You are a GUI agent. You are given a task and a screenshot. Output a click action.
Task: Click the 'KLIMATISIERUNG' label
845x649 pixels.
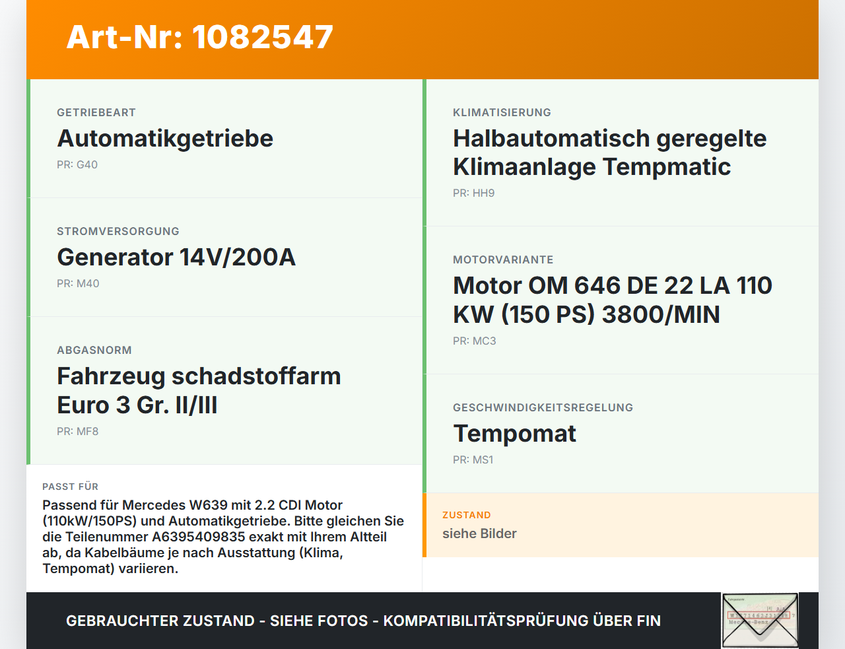click(502, 112)
